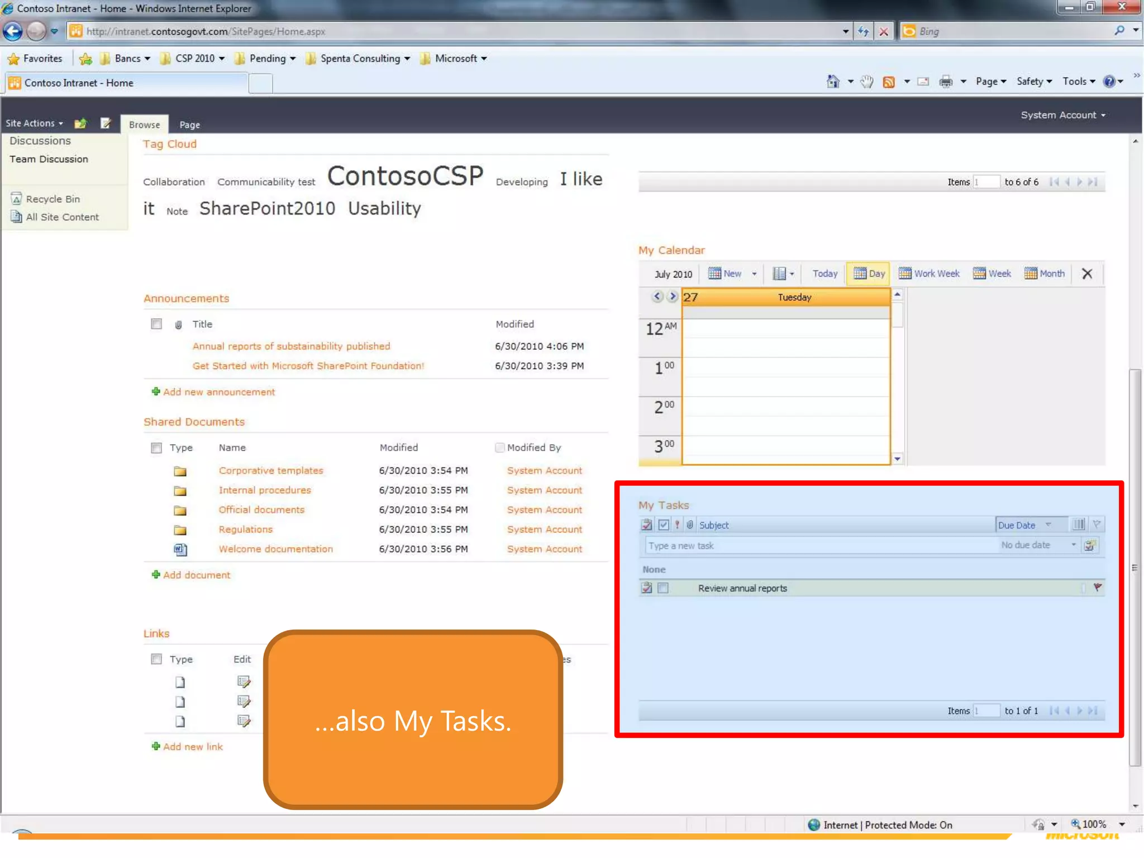This screenshot has width=1144, height=858.
Task: Click the RSS feeds icon in toolbar
Action: point(888,82)
